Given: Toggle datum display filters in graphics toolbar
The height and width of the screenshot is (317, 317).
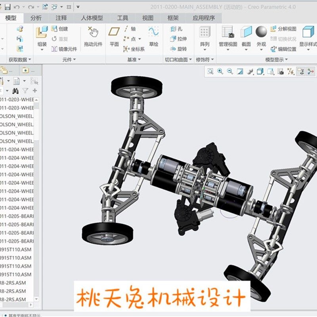Looking at the screenshot, I should (291, 71).
